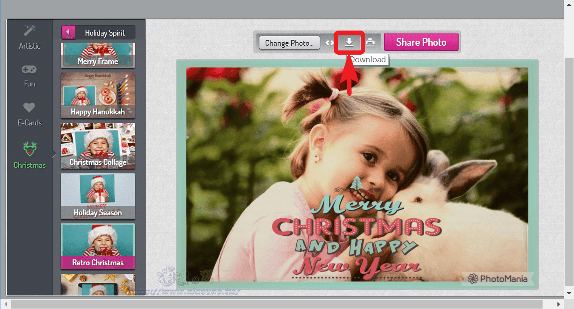574x309 pixels.
Task: Click the Holiday Spirit header label
Action: click(x=105, y=33)
